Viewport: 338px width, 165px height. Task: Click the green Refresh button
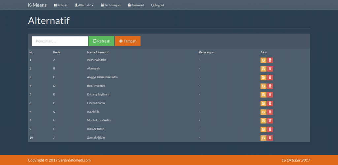click(101, 41)
